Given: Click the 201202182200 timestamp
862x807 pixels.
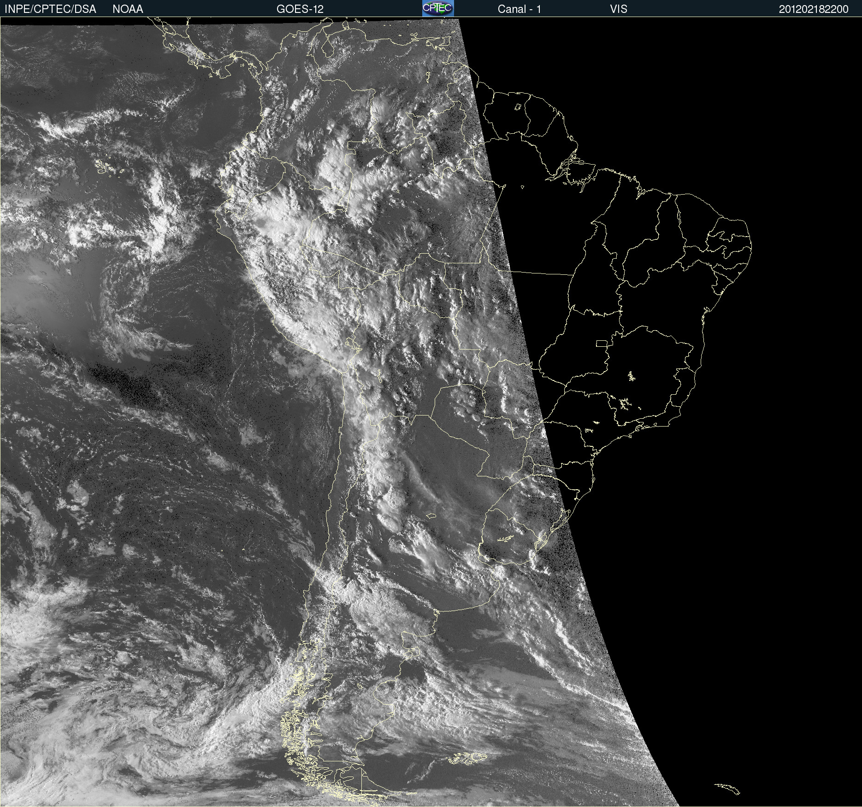Looking at the screenshot, I should click(x=814, y=9).
